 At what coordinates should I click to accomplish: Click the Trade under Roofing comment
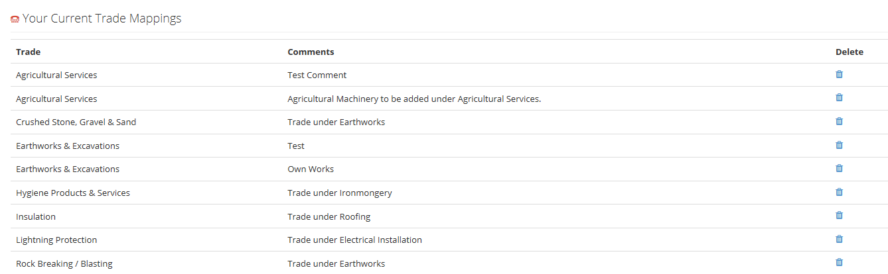click(x=329, y=217)
